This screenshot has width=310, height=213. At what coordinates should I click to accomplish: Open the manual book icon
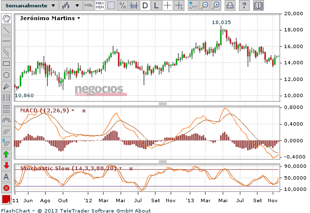(258, 5)
